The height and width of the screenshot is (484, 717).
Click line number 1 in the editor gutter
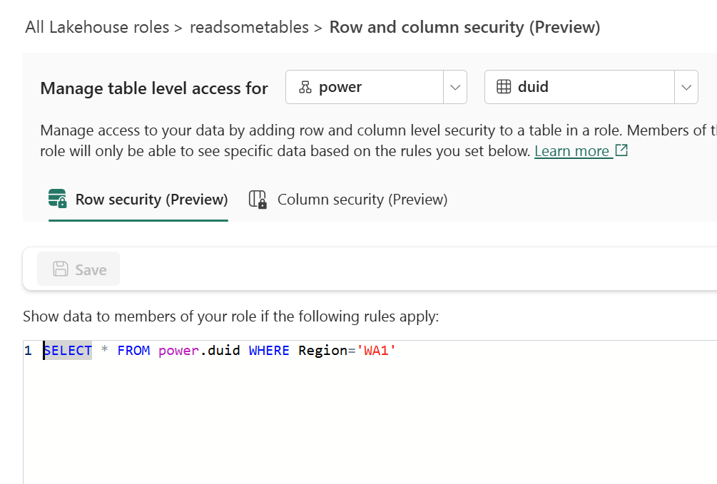[28, 351]
